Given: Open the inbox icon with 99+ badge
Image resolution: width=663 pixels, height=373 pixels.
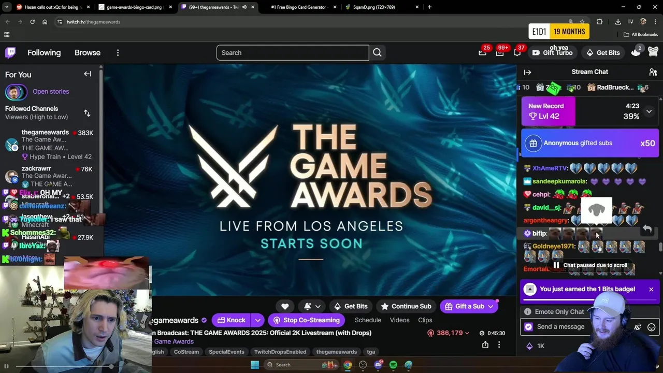Looking at the screenshot, I should 500,52.
